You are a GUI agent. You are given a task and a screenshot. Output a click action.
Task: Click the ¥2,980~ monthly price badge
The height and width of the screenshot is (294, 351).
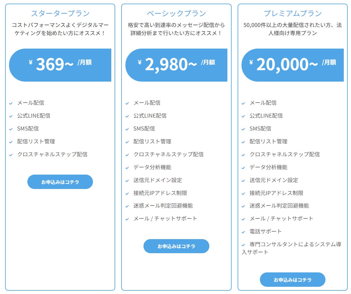point(176,65)
